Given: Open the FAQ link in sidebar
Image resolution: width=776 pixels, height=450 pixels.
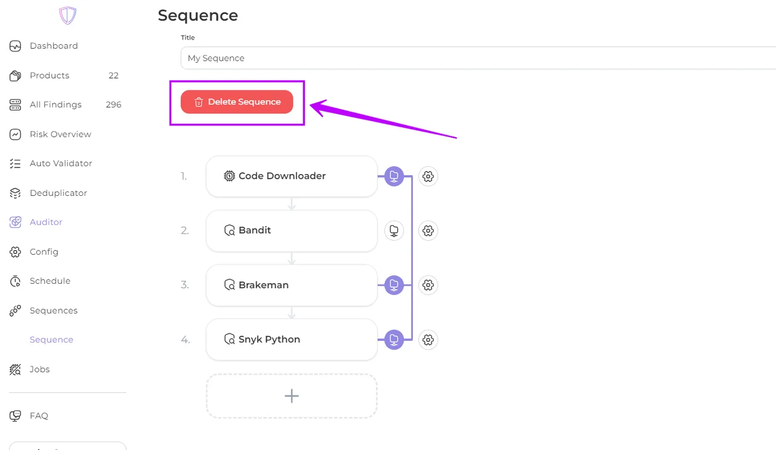Looking at the screenshot, I should pos(39,416).
